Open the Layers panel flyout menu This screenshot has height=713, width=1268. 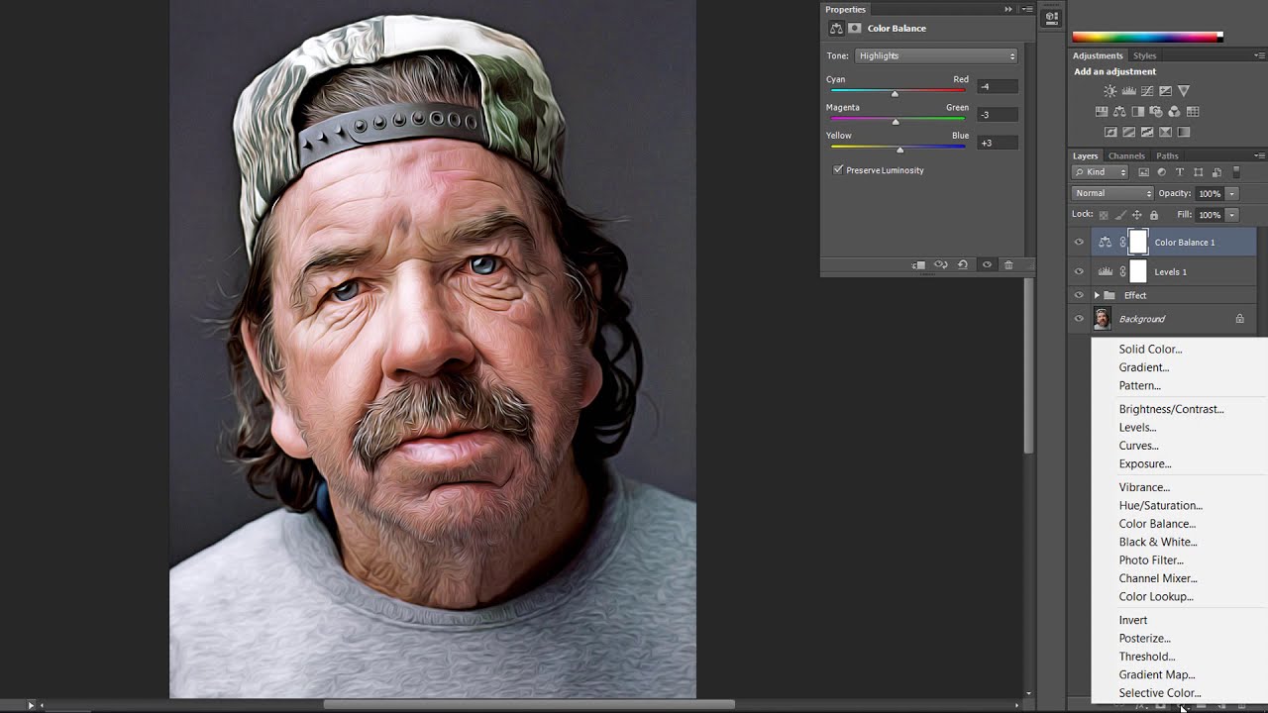[1259, 155]
